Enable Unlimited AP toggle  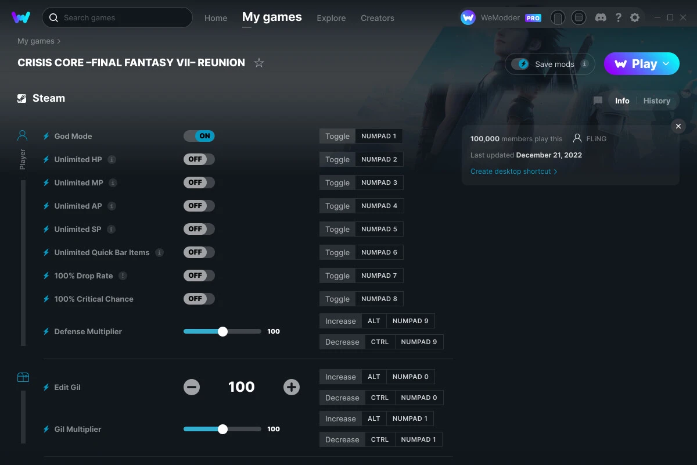click(199, 206)
